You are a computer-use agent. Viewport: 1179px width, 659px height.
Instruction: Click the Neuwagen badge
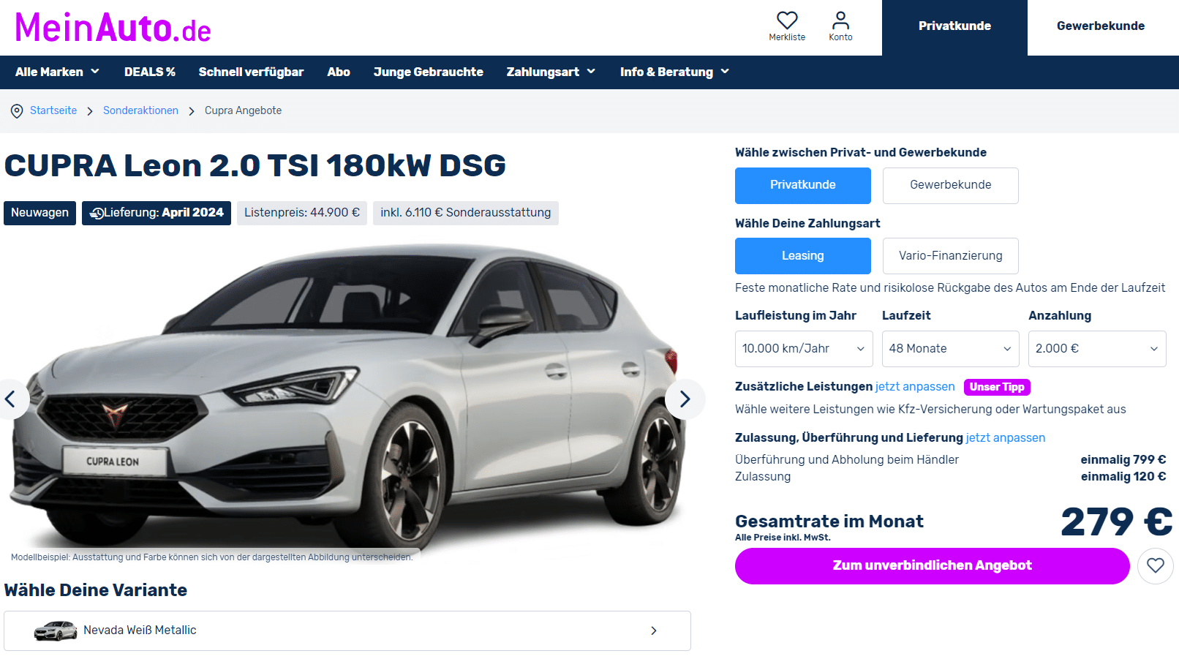tap(39, 213)
